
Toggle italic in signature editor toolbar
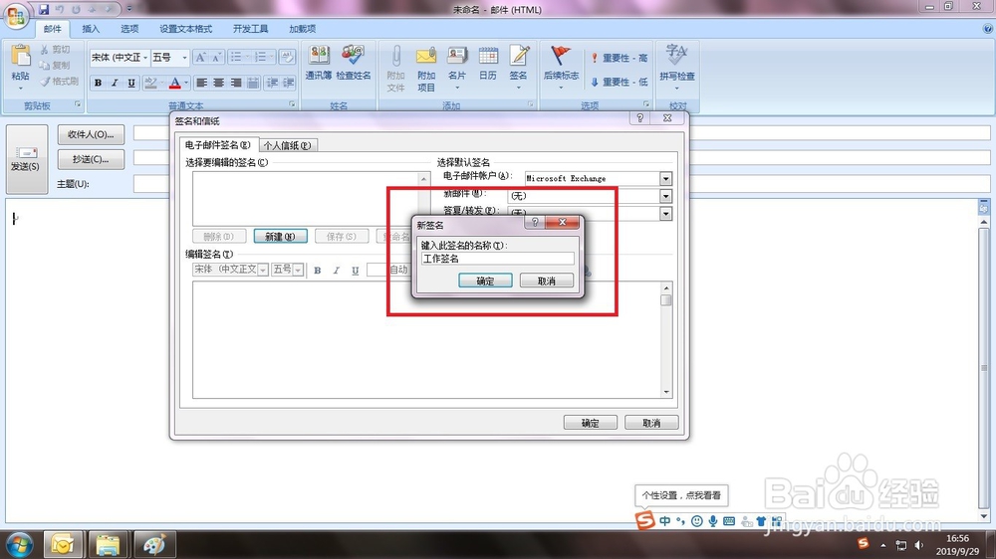(x=336, y=271)
